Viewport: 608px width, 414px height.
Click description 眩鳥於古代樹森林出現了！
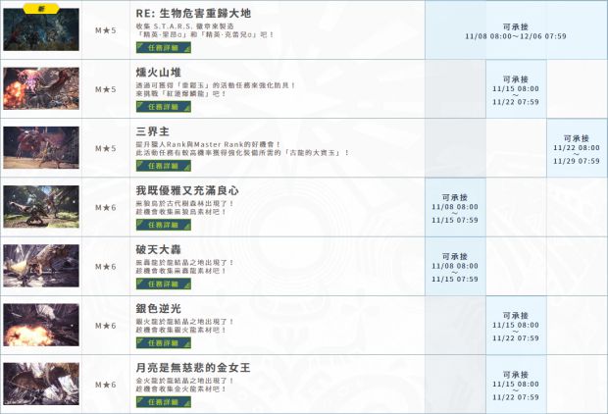(x=185, y=203)
